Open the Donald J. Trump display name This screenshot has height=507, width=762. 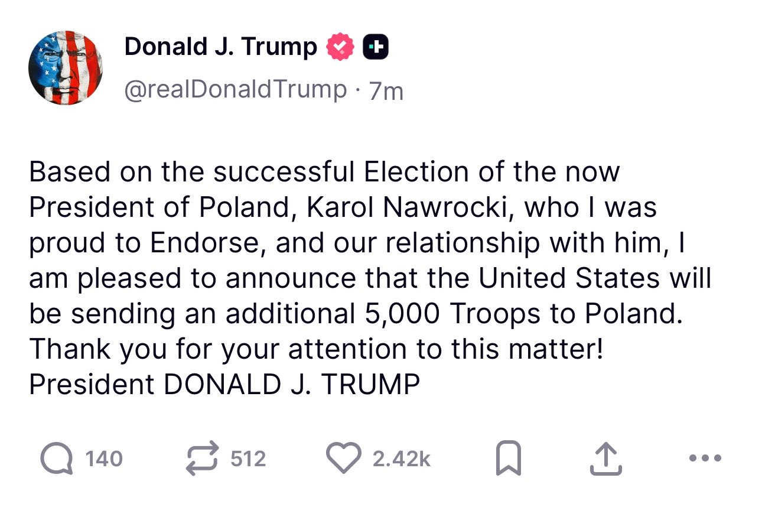pos(220,47)
